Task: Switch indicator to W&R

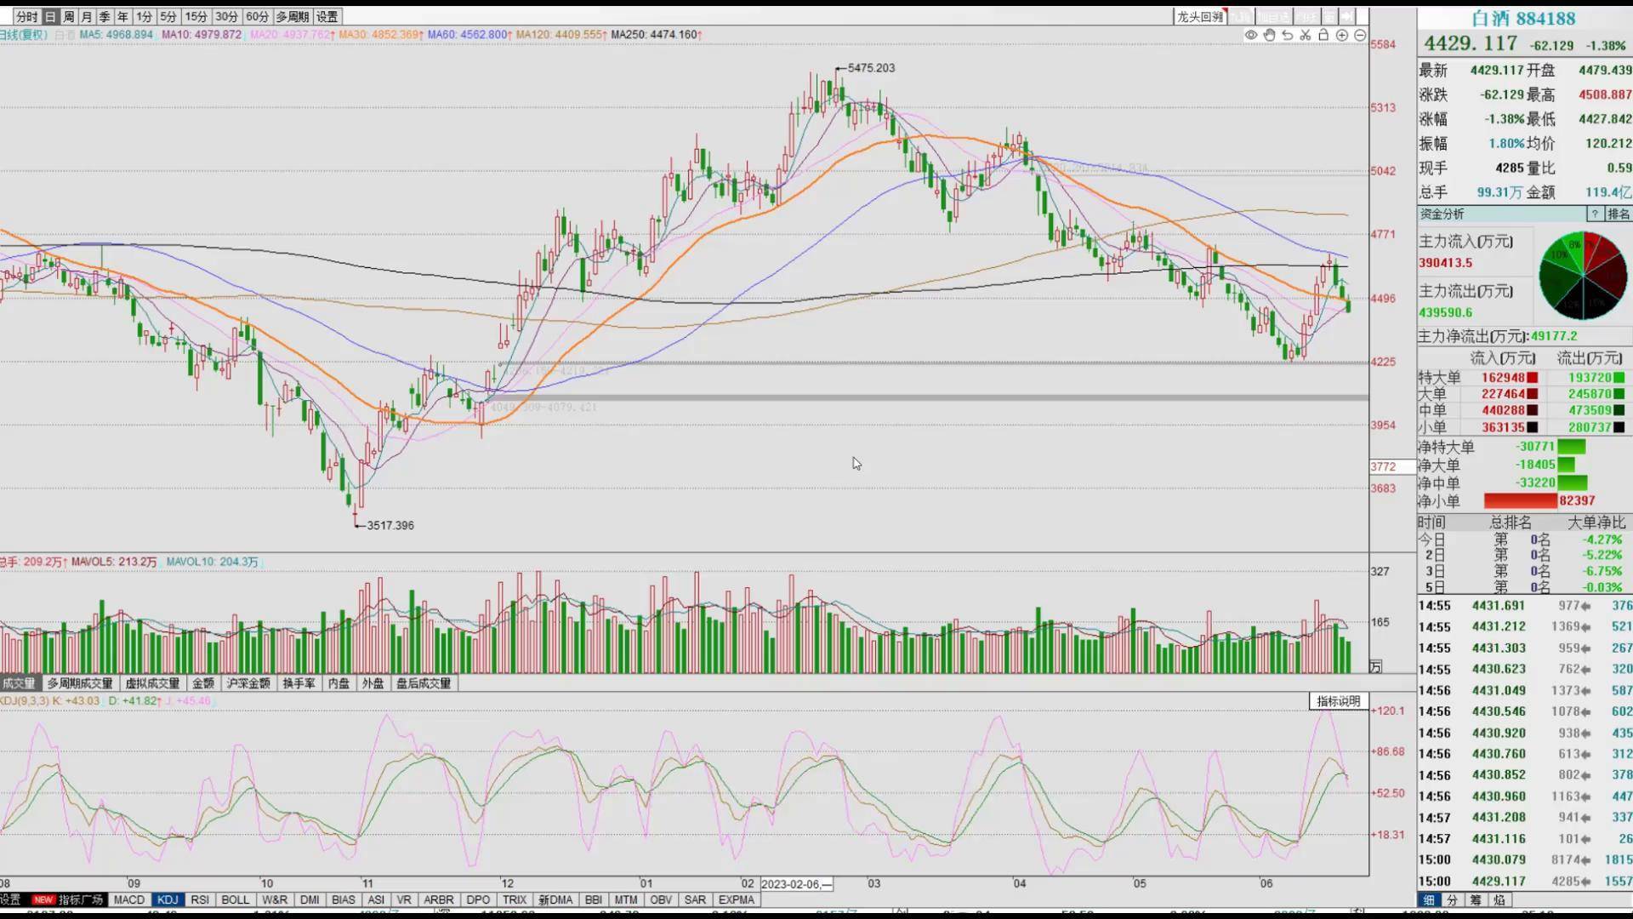Action: click(275, 899)
